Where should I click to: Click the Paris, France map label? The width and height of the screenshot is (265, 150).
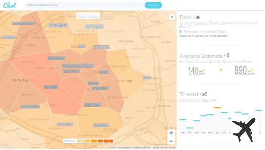pos(88,16)
